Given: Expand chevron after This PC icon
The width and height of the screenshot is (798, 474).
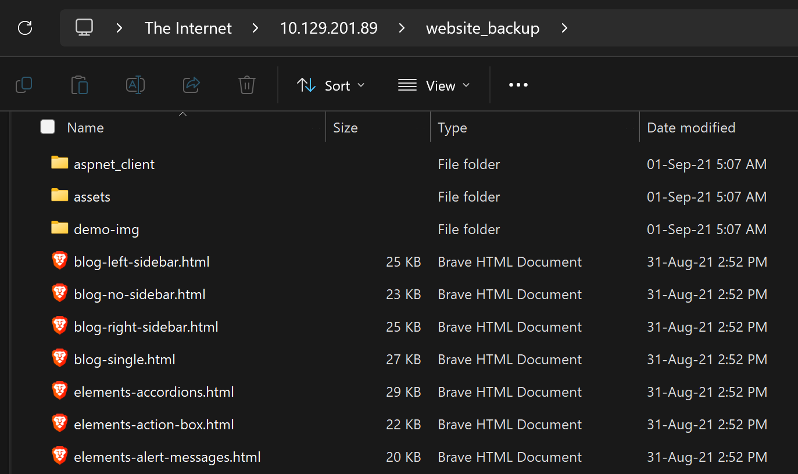Looking at the screenshot, I should [119, 27].
